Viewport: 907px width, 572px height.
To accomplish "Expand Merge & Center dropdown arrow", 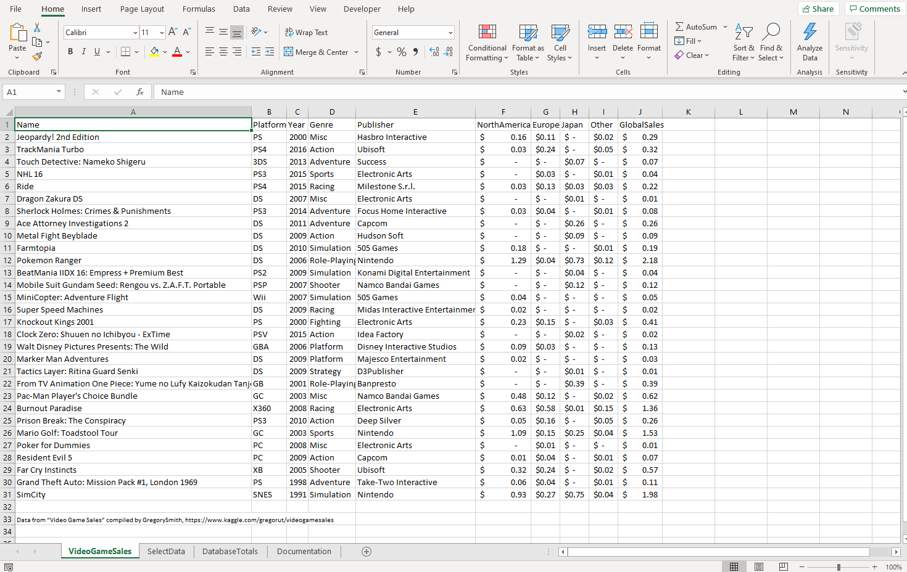I will click(x=356, y=52).
